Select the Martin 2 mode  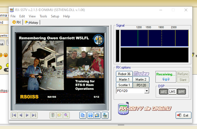point(141,80)
